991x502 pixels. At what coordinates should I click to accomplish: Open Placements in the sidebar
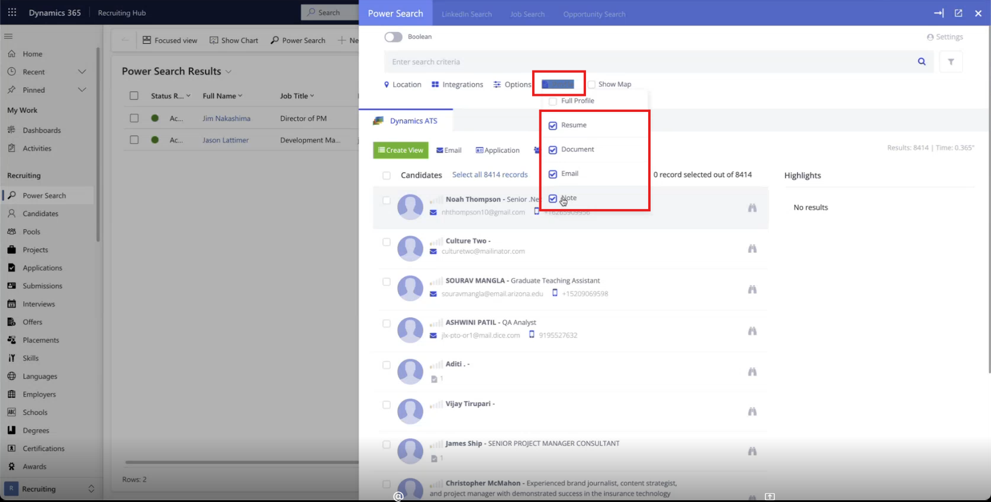tap(41, 340)
